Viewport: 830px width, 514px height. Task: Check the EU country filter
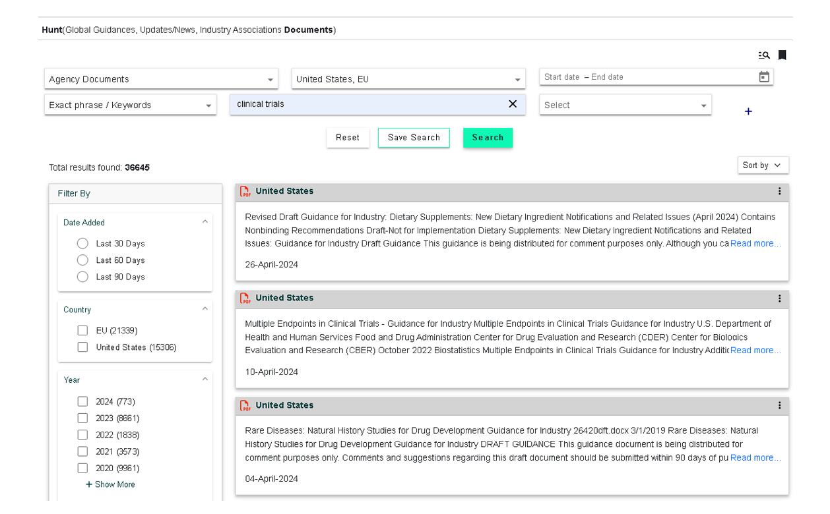82,330
